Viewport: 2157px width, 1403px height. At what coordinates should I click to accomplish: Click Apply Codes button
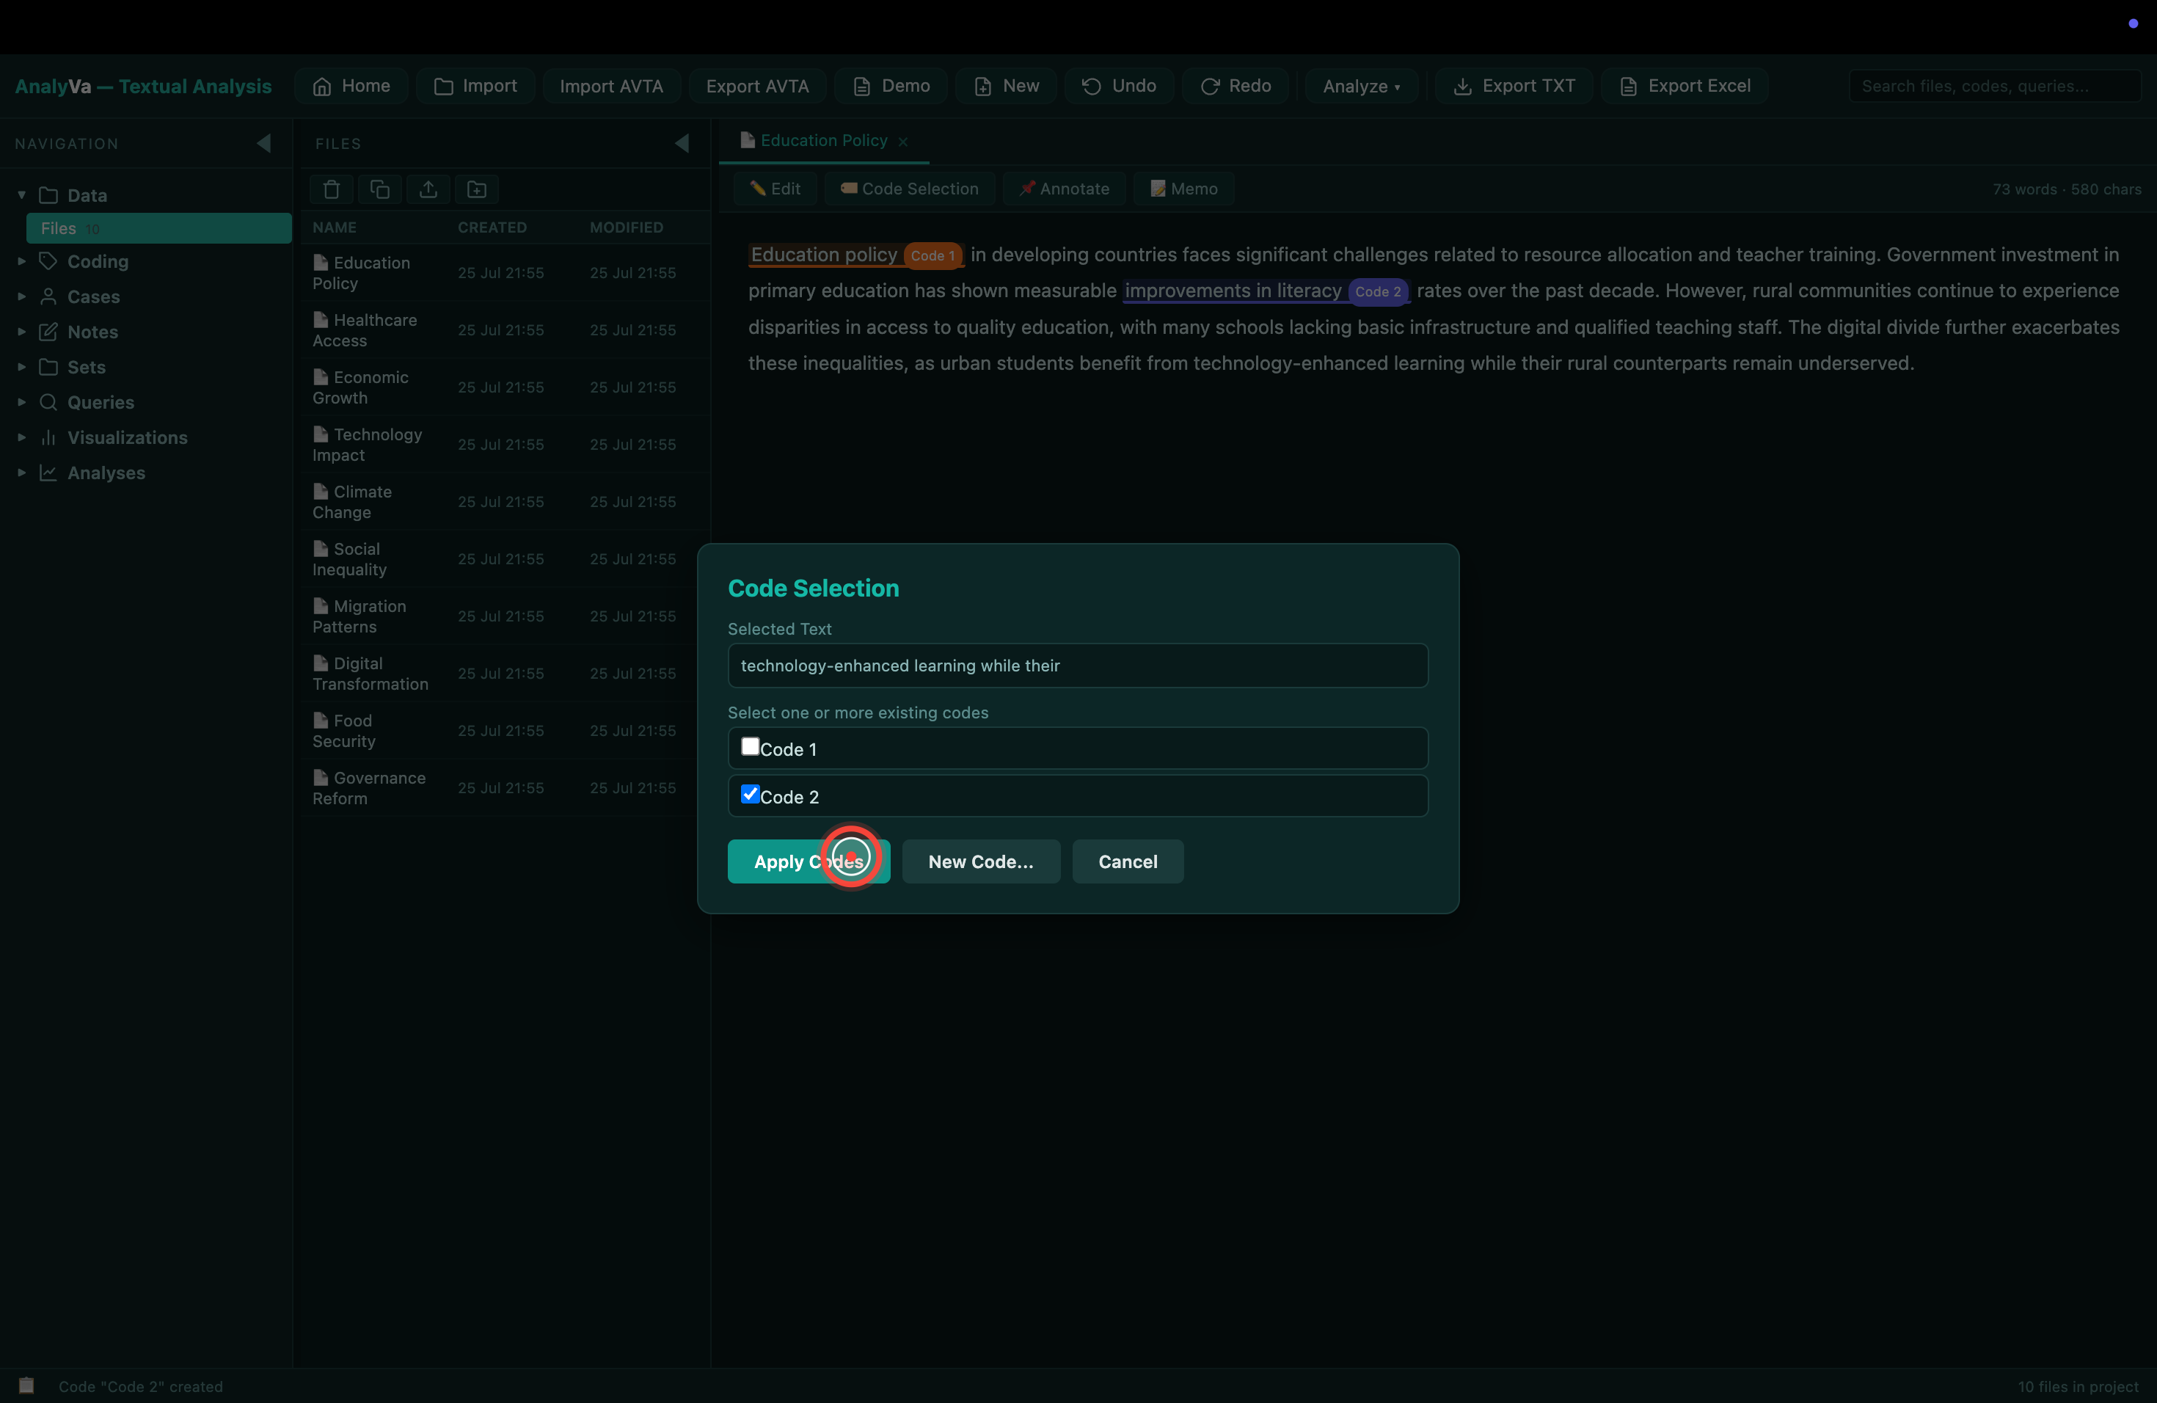tap(809, 861)
